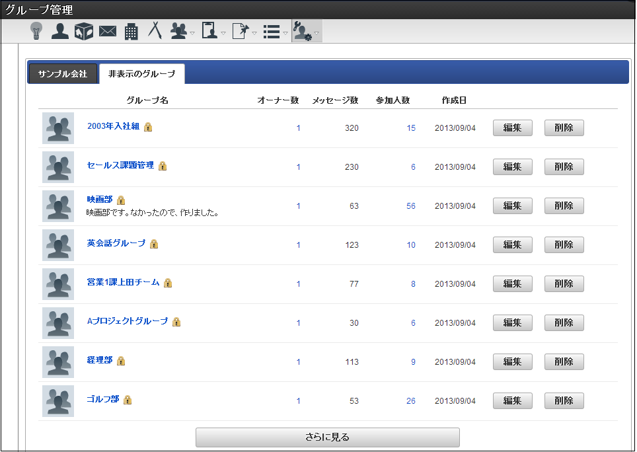Open the envelope mail icon
Image resolution: width=637 pixels, height=452 pixels.
coord(107,31)
